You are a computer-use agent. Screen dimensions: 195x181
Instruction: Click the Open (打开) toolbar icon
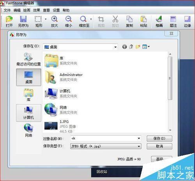pos(9,21)
